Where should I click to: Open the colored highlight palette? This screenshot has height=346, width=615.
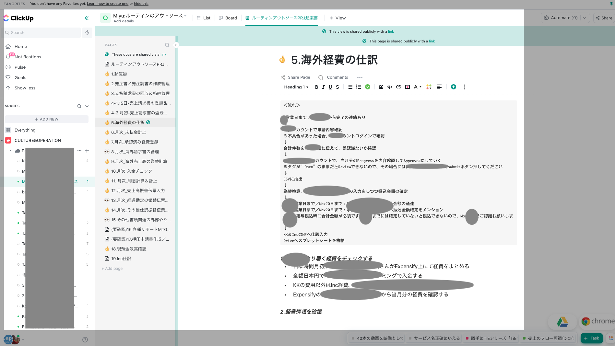[429, 87]
